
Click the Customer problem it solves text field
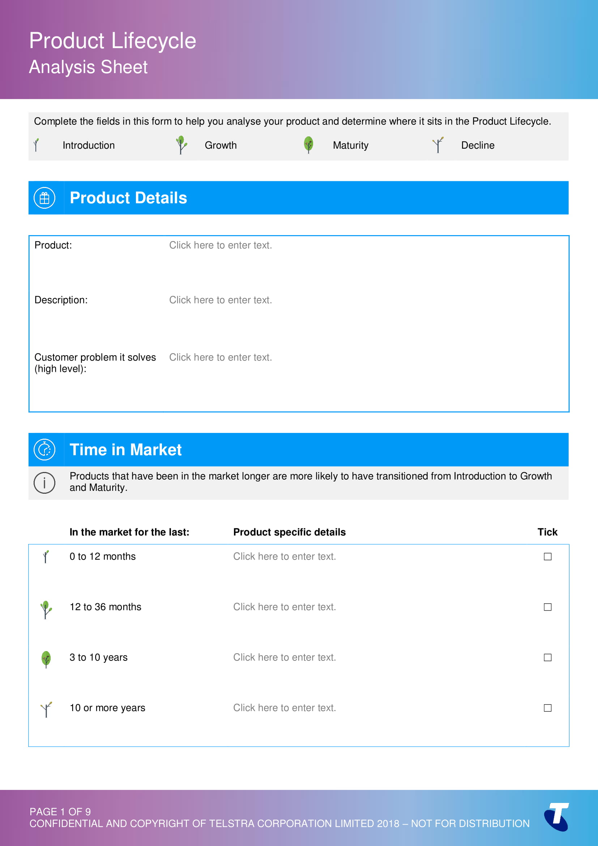221,357
